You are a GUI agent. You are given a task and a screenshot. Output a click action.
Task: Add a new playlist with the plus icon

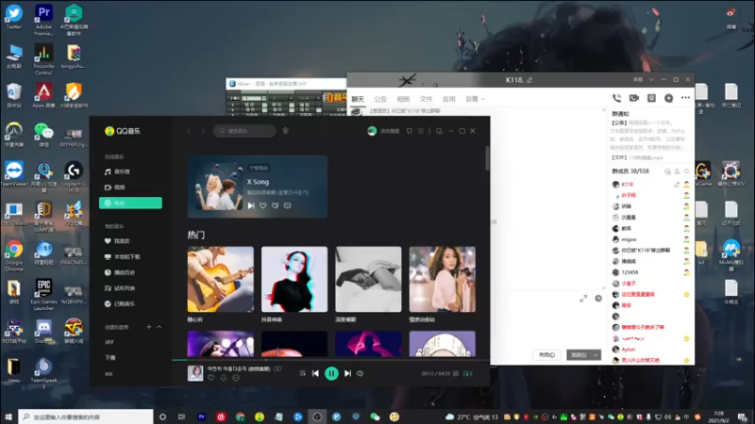[x=149, y=327]
